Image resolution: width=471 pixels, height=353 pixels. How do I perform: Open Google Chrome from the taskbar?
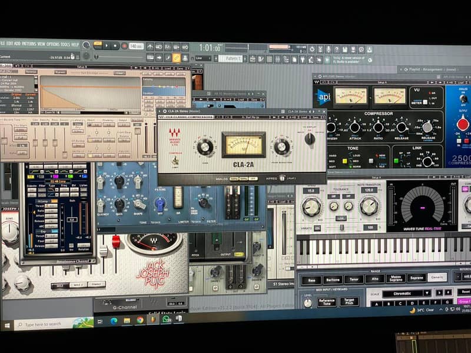(x=140, y=320)
